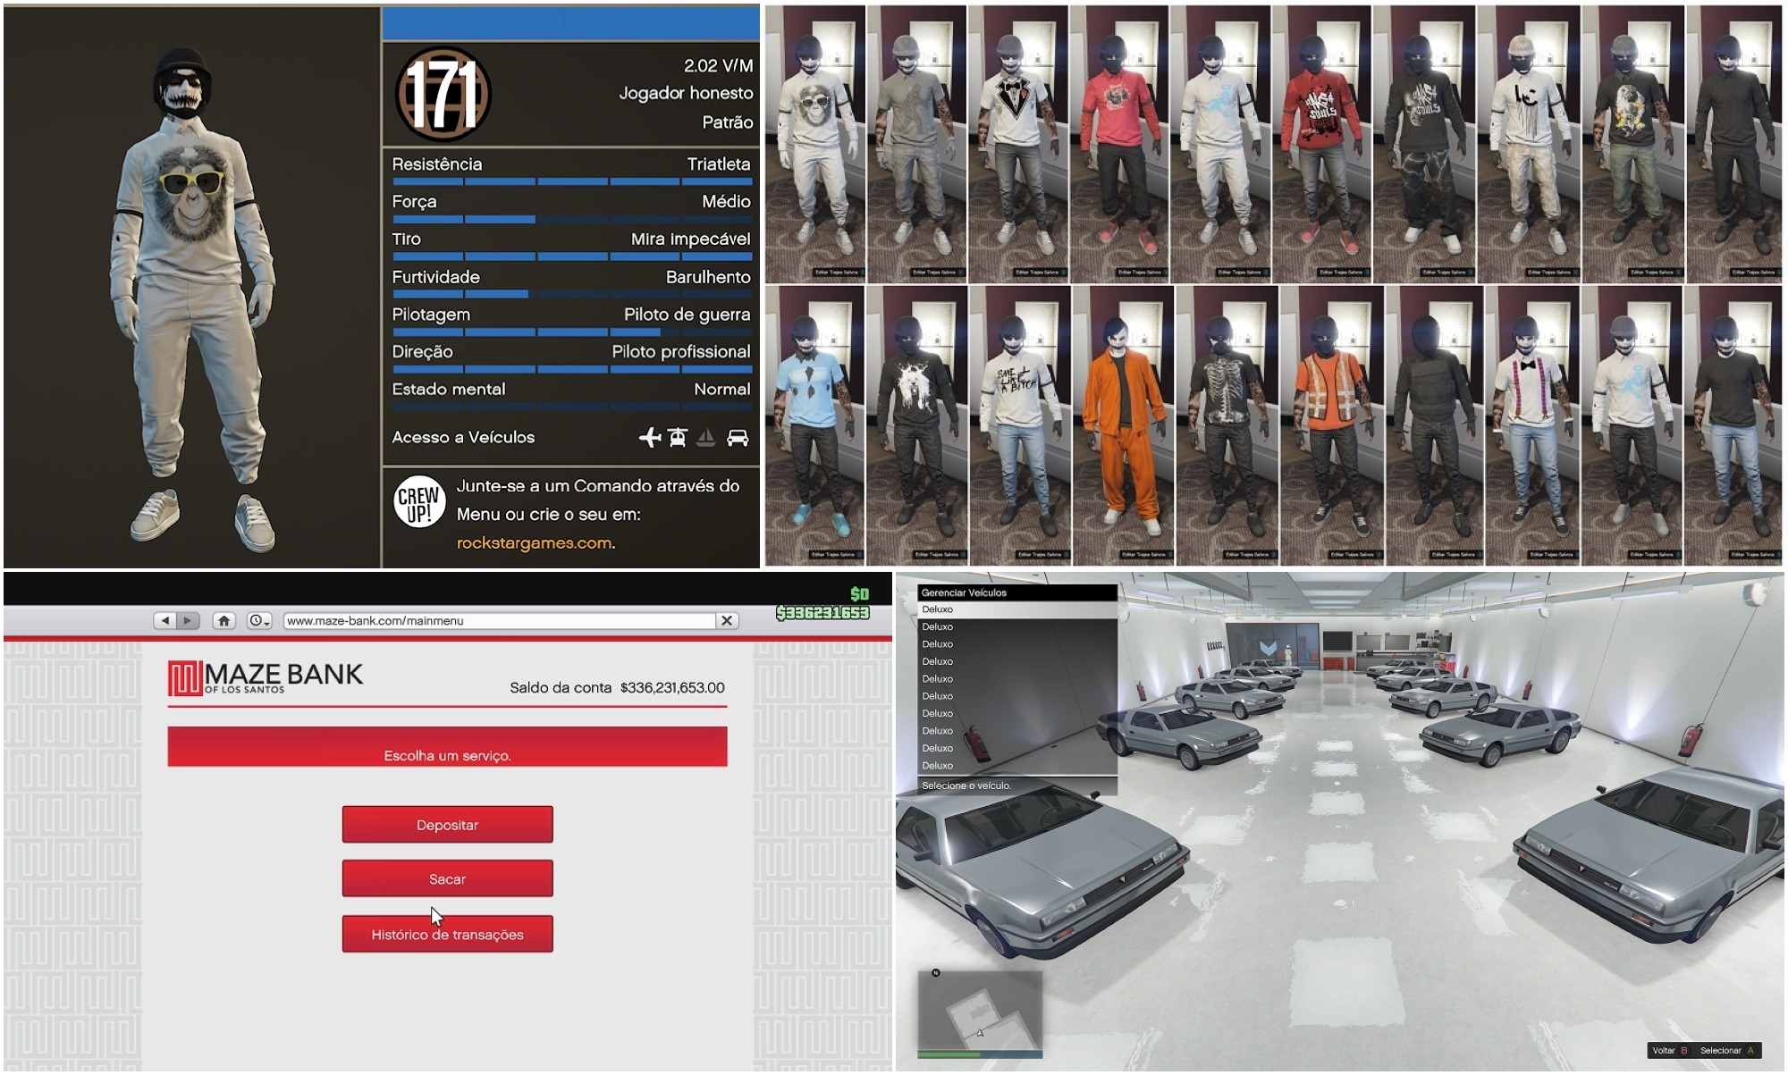Click the minimap north N marker
Viewport: 1788px width, 1075px height.
[936, 972]
